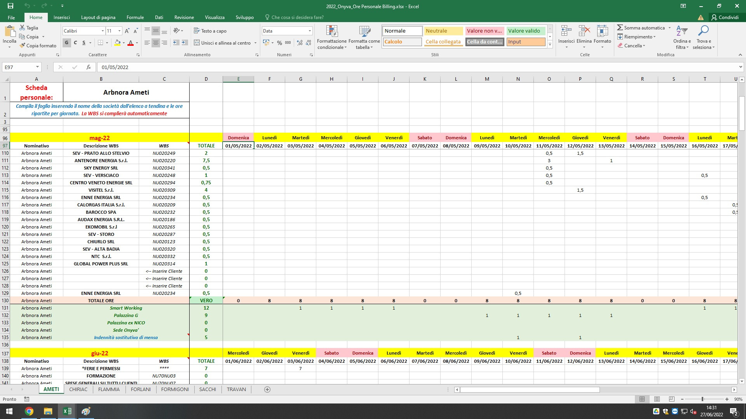Screen dimensions: 746x419
Task: Apply the 'Calcolo' cell style
Action: click(x=402, y=42)
